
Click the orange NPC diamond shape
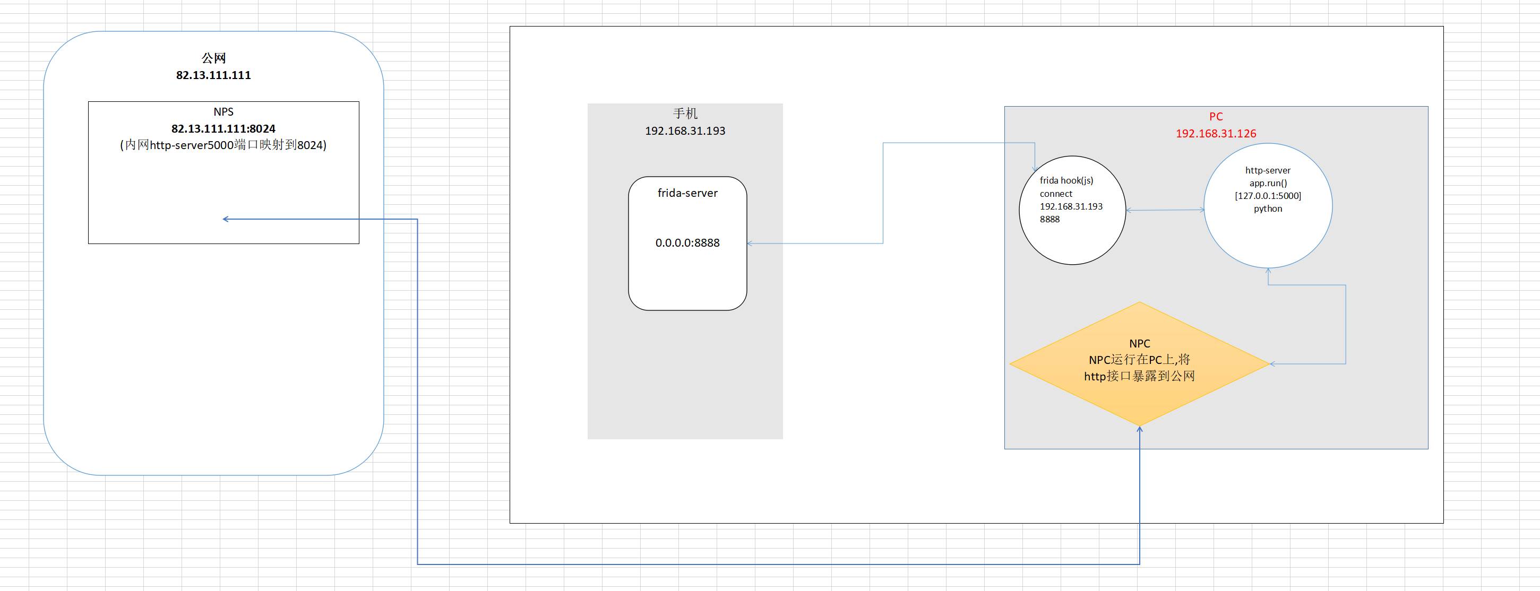pyautogui.click(x=1139, y=364)
